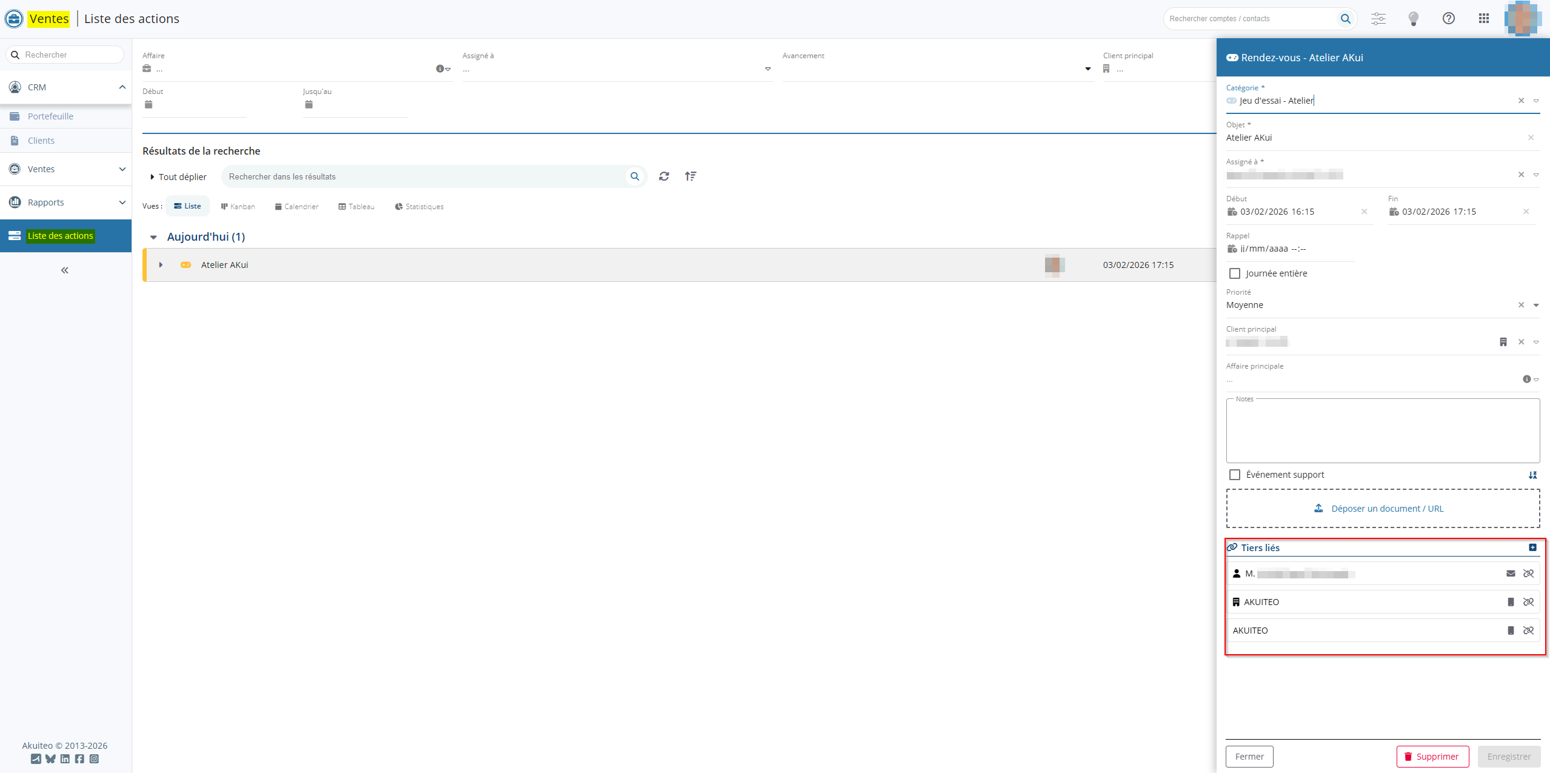Open the filter settings sliders icon
This screenshot has height=773, width=1550.
click(x=1378, y=19)
